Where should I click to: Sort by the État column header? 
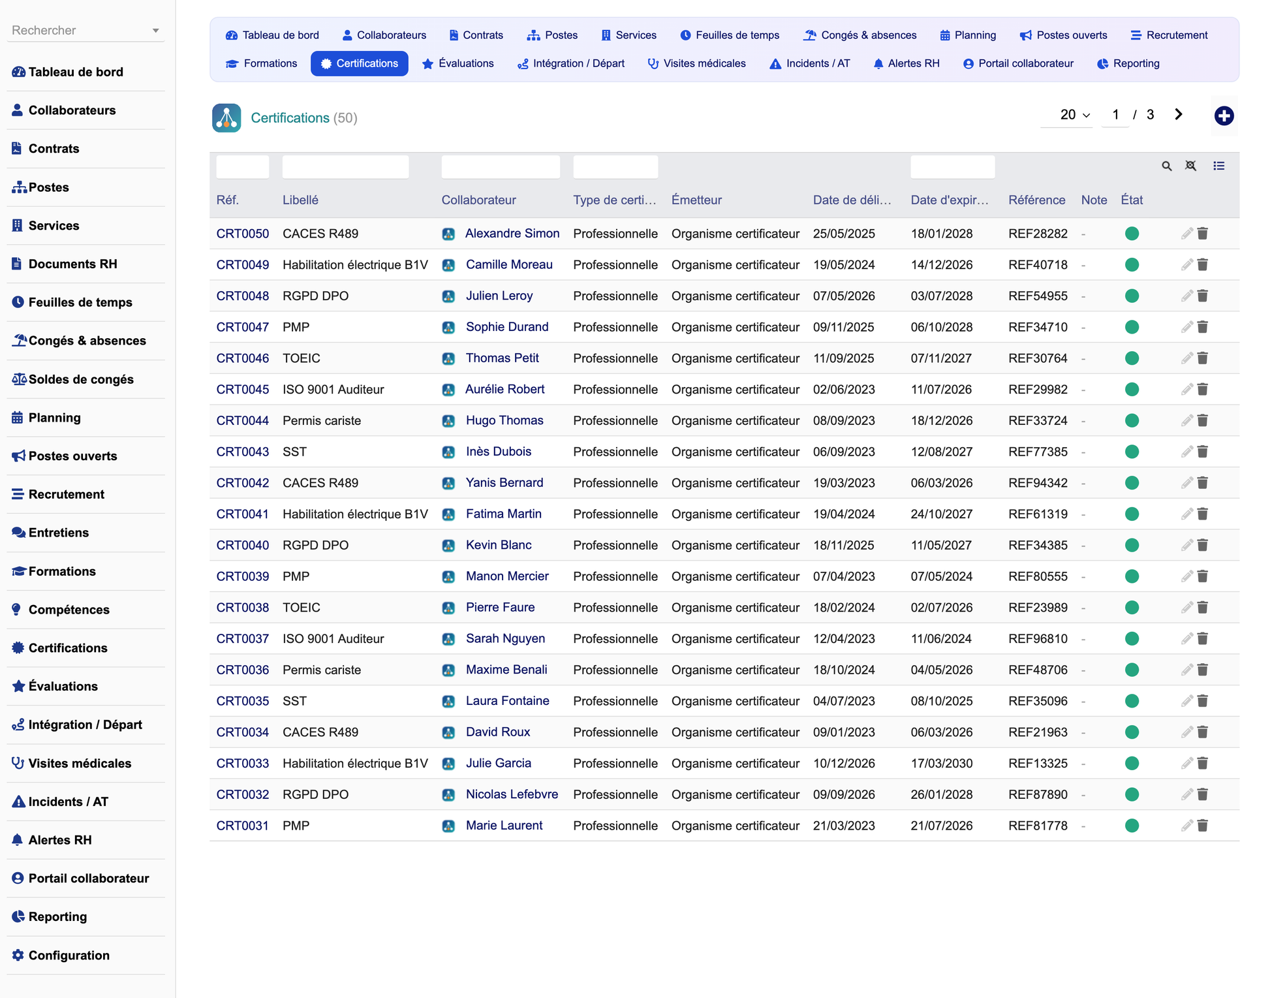click(1132, 200)
